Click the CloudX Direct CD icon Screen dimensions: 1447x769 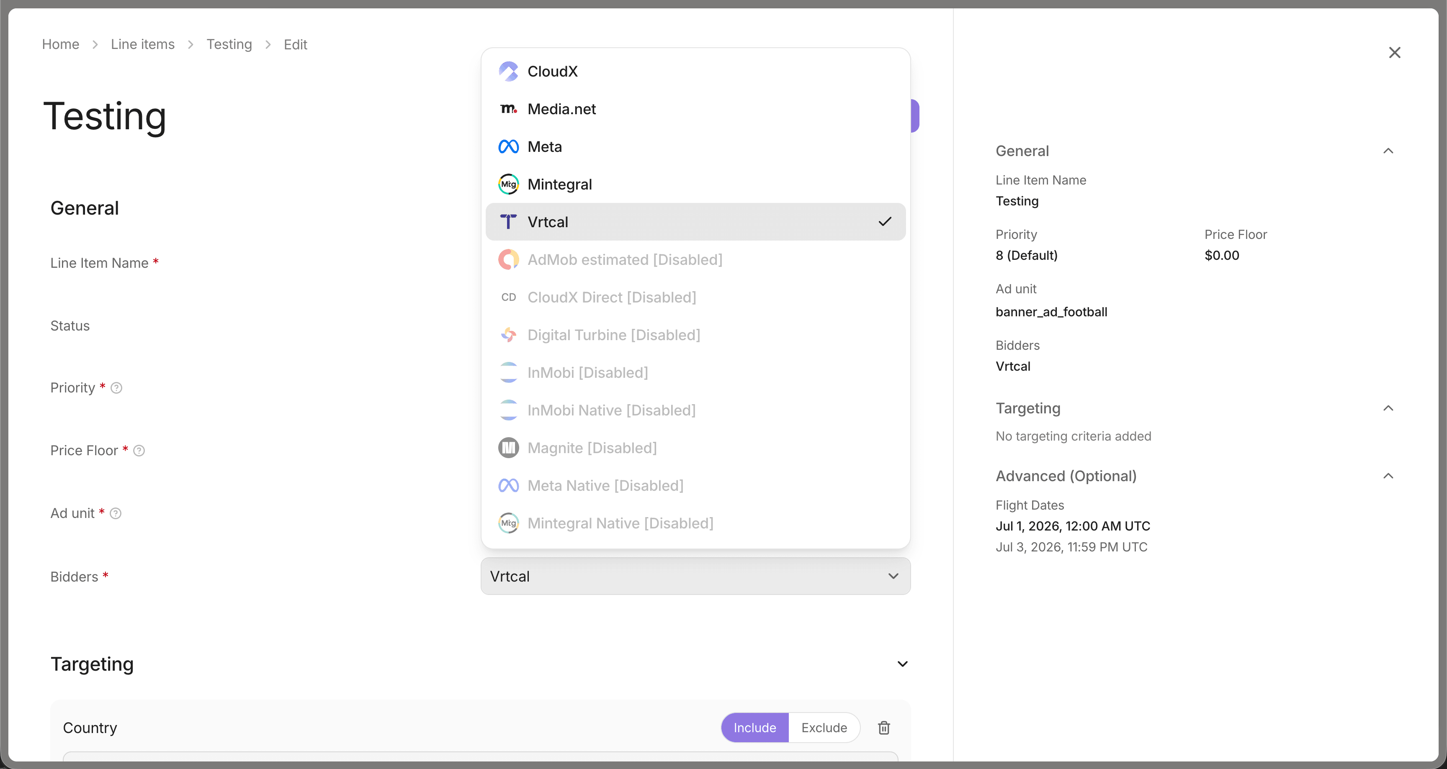click(508, 297)
